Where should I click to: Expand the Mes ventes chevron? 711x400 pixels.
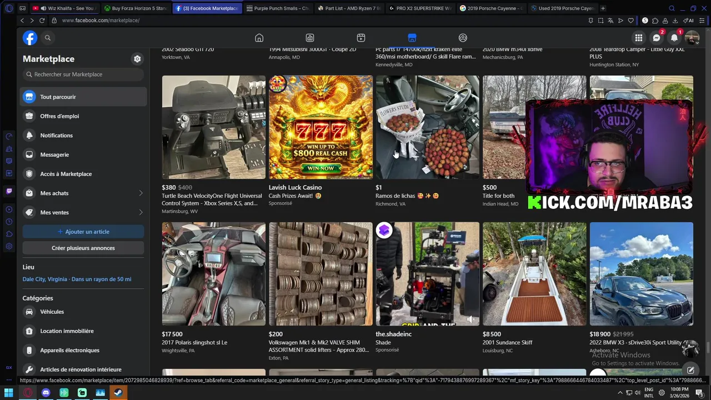point(141,212)
